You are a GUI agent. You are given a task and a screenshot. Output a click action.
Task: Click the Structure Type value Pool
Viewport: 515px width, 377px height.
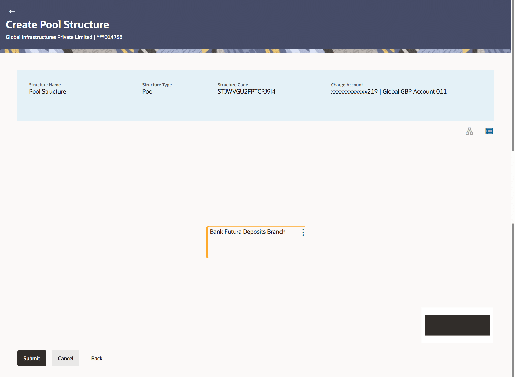tap(148, 92)
